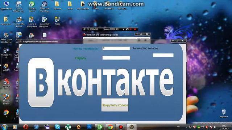232x130 pixels.
Task: Click the Mail.Ru Agent taskbar button
Action: 100,127
